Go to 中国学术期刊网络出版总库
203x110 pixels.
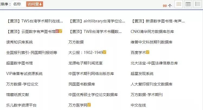[91, 74]
